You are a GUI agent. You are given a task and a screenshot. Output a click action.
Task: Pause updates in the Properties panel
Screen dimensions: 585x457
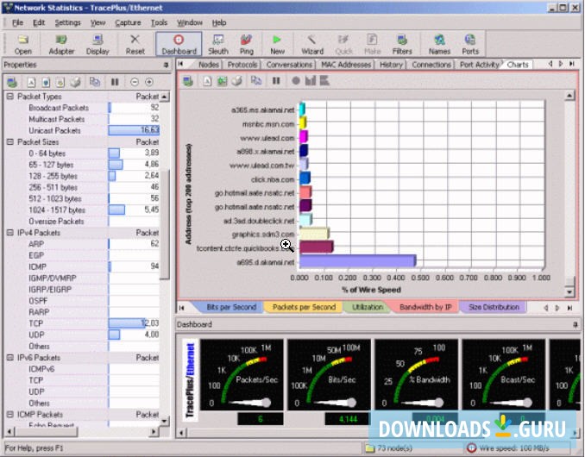click(115, 82)
